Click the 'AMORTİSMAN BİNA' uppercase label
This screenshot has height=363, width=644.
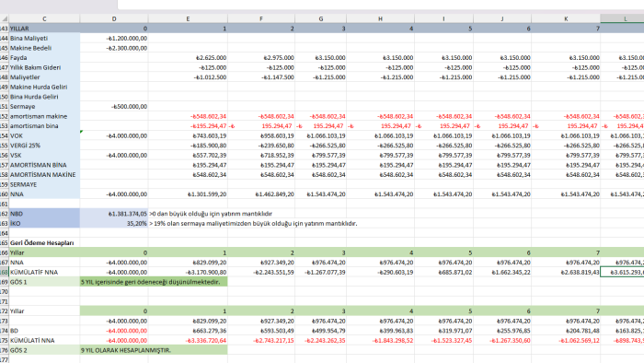pos(44,165)
